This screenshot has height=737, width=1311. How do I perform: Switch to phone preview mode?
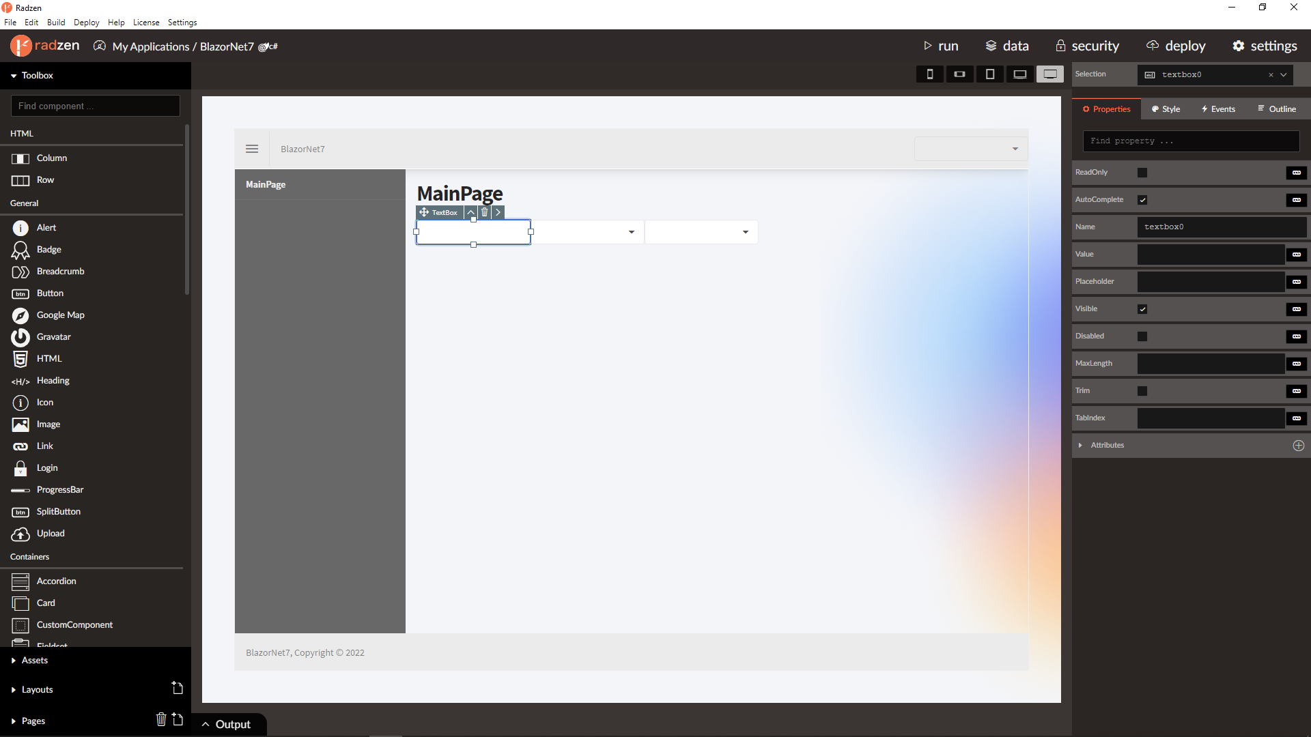pyautogui.click(x=929, y=74)
